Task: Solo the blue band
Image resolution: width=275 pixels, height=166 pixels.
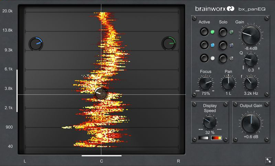Action: [x=223, y=45]
